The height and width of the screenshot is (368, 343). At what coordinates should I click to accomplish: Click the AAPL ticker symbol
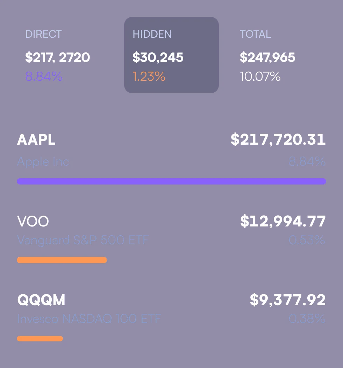(x=36, y=139)
